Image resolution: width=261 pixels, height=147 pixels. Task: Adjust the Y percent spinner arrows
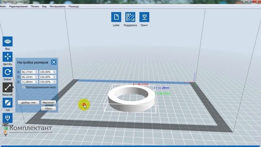(x=54, y=77)
